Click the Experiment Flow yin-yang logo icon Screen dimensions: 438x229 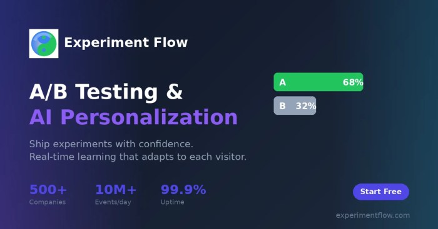pyautogui.click(x=44, y=44)
